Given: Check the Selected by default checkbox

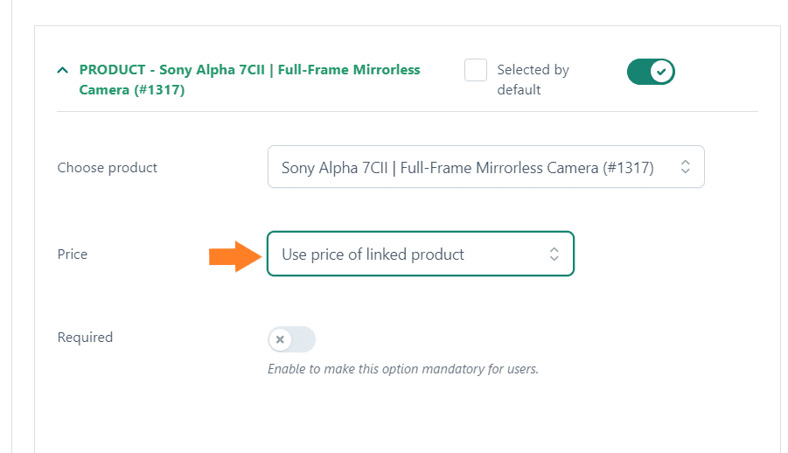Looking at the screenshot, I should point(476,70).
